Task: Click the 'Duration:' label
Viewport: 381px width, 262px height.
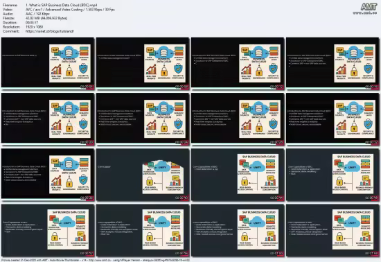Action: coord(10,23)
